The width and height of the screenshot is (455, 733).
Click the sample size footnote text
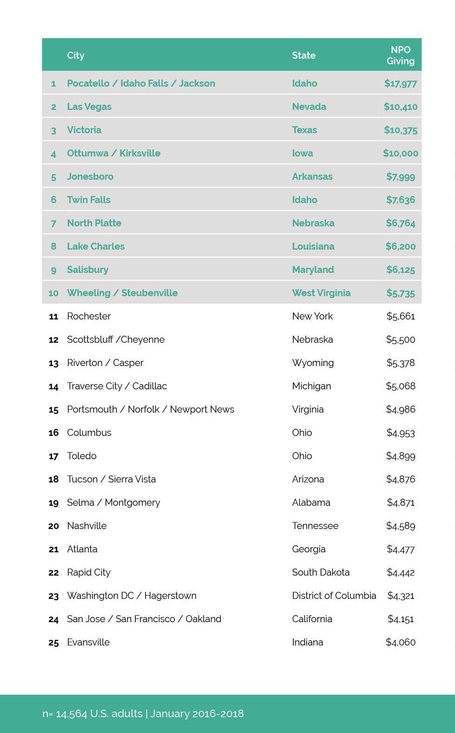[143, 713]
